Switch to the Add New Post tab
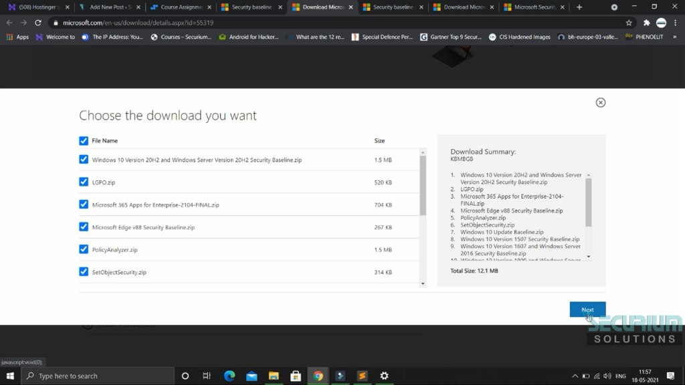The width and height of the screenshot is (685, 385). [109, 7]
